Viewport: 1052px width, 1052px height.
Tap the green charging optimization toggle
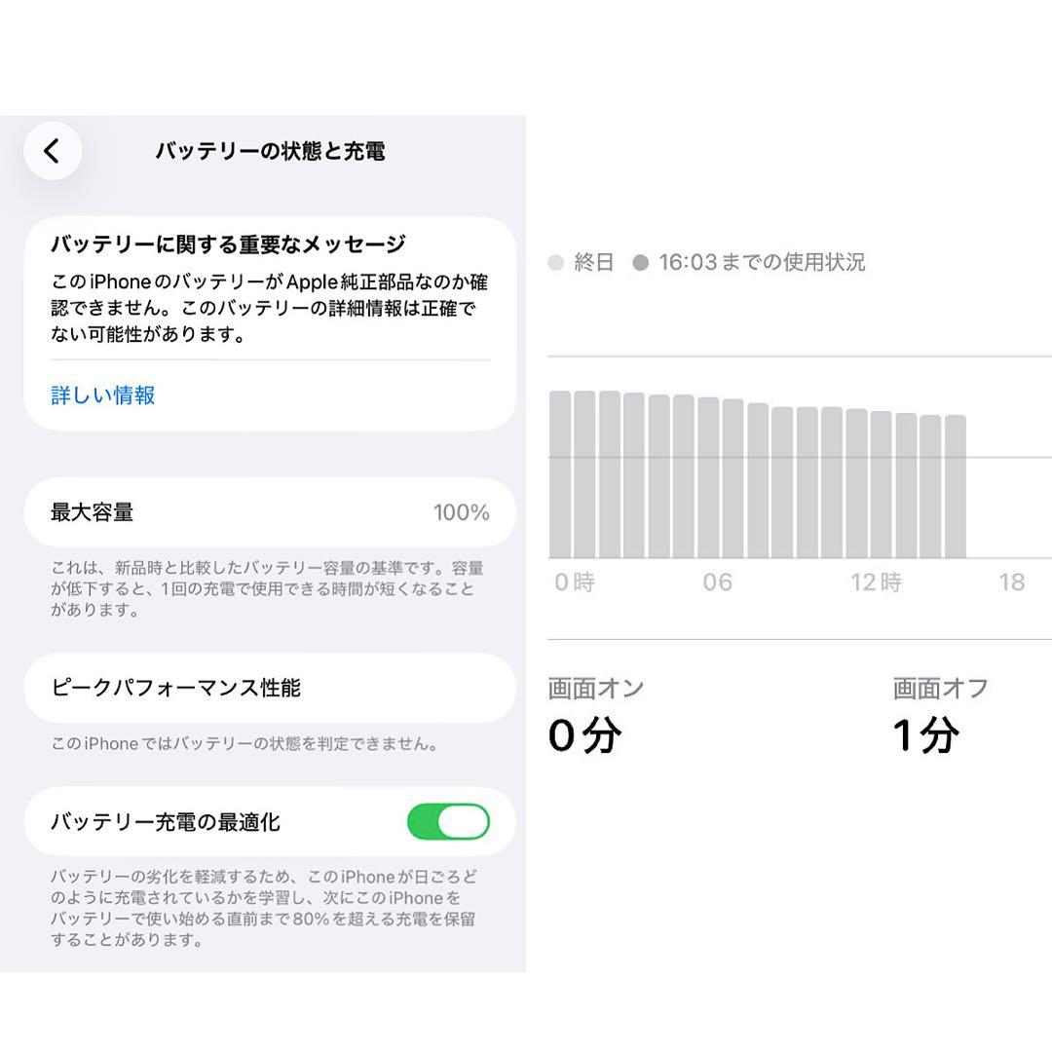tap(448, 821)
